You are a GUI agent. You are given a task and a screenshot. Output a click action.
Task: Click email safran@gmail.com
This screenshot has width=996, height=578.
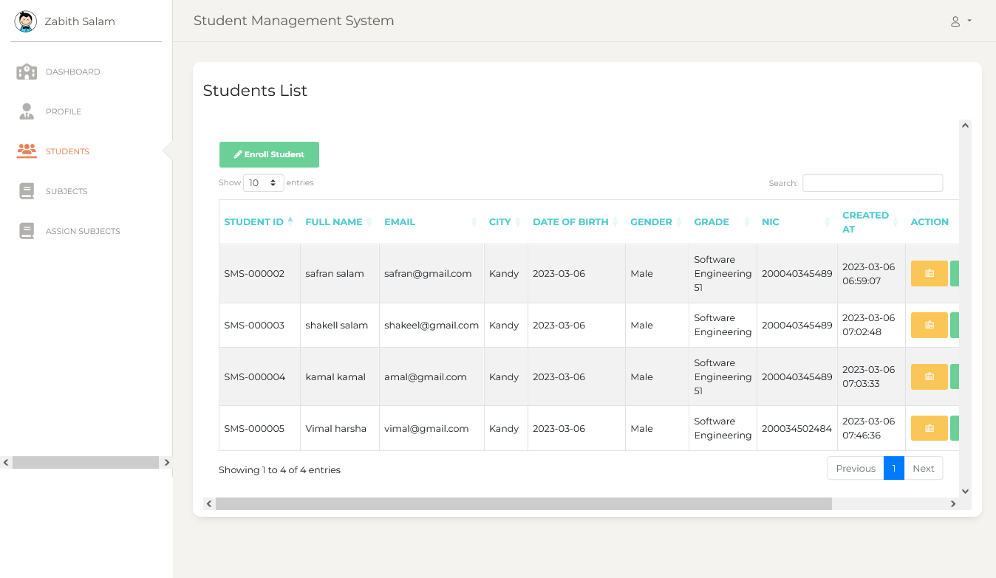(428, 273)
